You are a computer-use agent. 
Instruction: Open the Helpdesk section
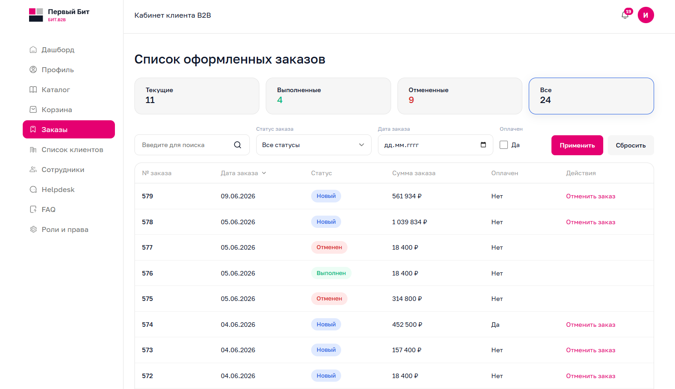[69, 190]
